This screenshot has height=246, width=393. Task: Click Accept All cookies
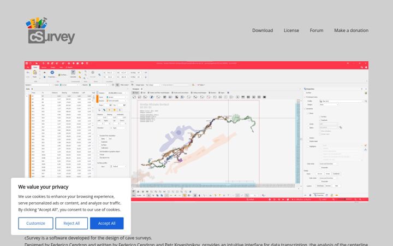tap(107, 223)
